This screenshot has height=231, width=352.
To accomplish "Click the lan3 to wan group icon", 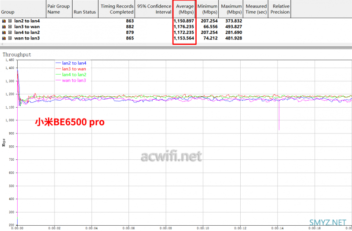I will (x=4, y=27).
